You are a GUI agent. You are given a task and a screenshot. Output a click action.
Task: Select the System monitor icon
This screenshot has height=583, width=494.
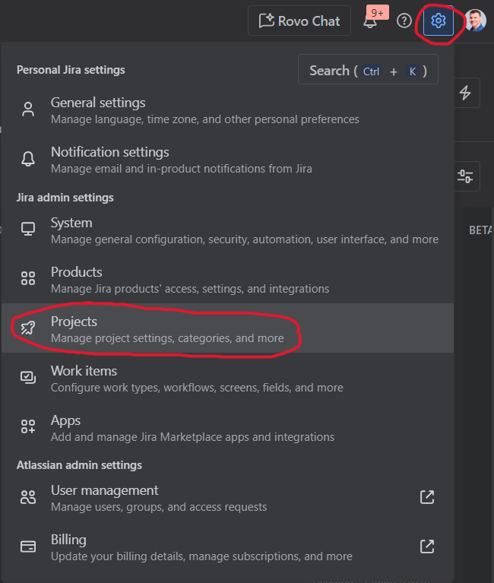pos(28,229)
